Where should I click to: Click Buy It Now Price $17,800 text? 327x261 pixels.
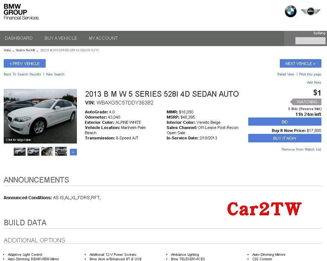pos(297,130)
